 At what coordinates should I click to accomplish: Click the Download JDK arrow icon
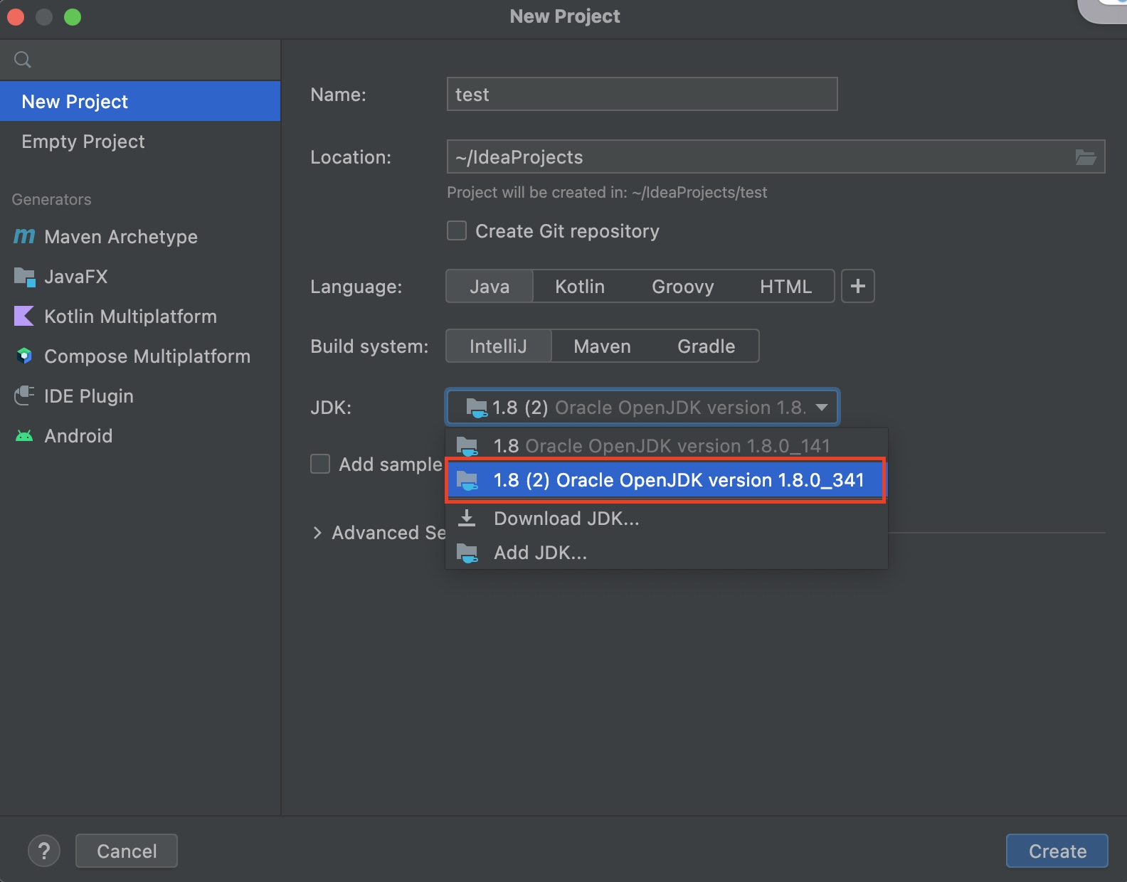point(467,519)
